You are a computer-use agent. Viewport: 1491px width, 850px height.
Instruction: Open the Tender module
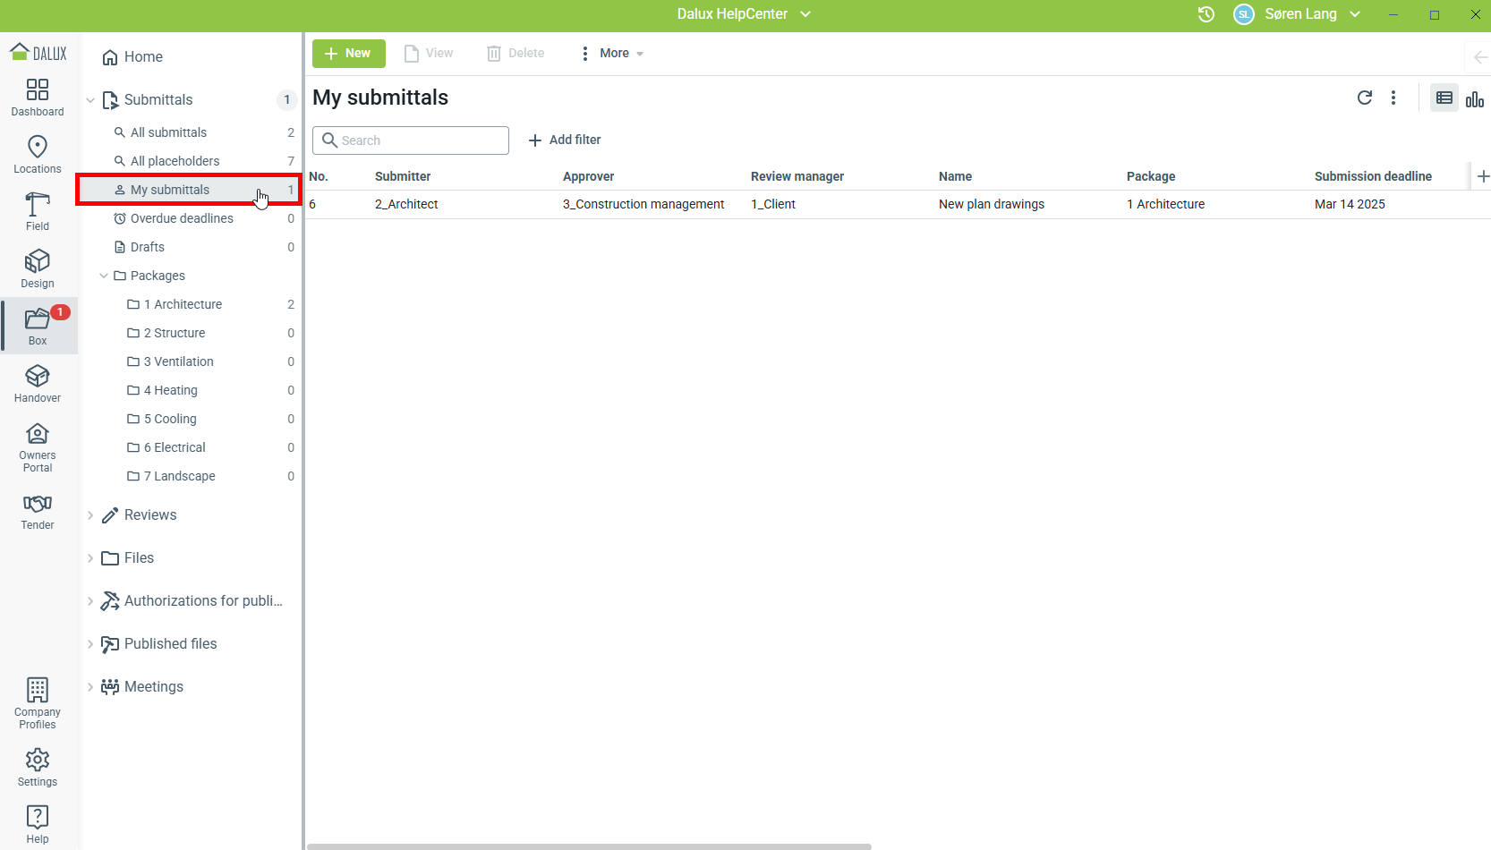point(38,512)
